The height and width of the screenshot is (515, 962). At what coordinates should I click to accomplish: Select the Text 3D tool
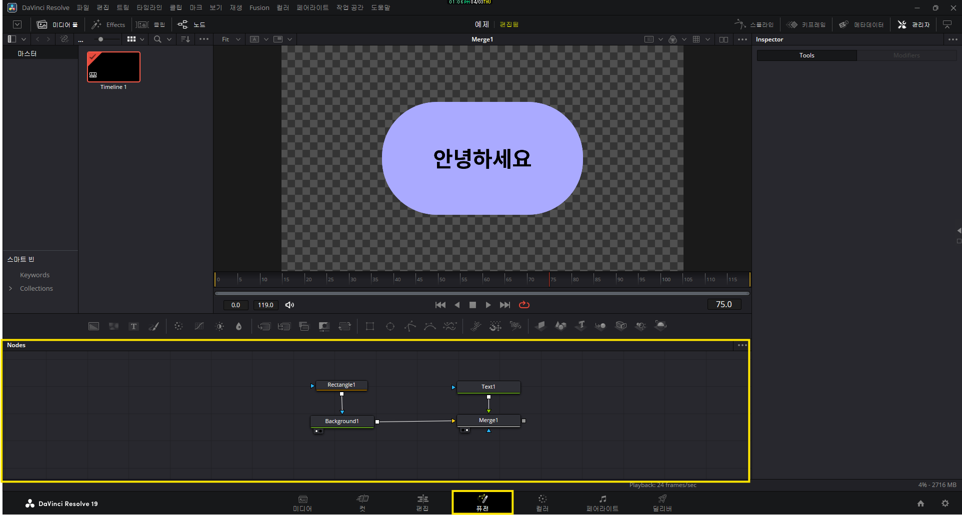click(x=580, y=326)
